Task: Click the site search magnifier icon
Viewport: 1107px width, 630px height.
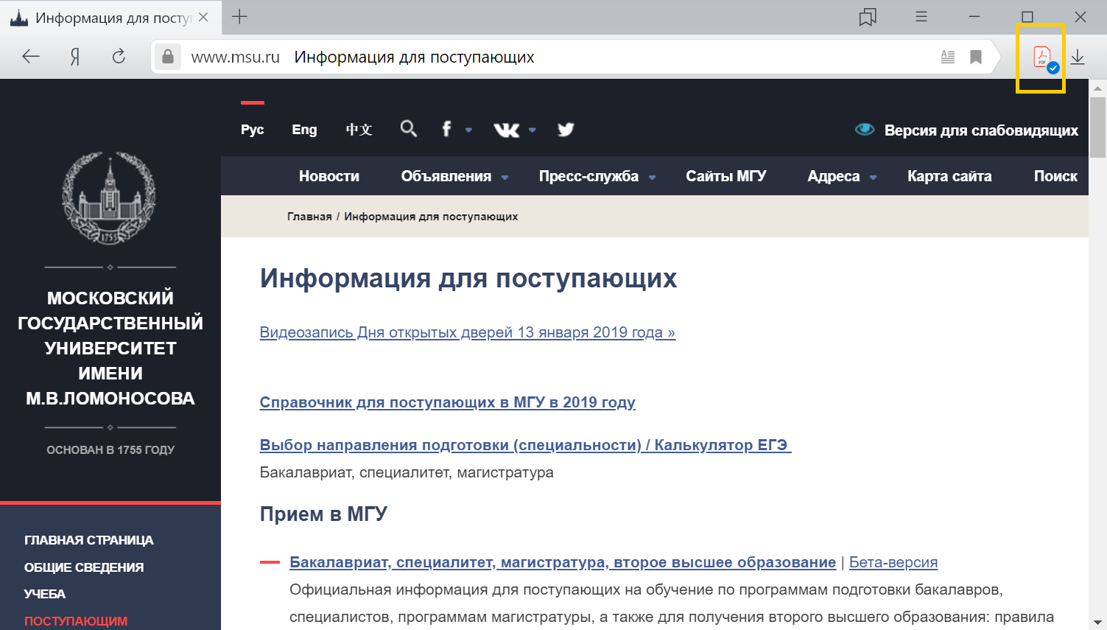Action: coord(409,129)
